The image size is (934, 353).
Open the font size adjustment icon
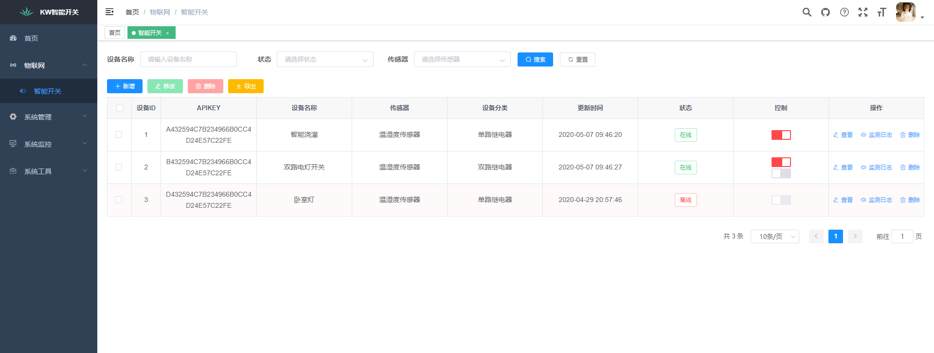[881, 12]
